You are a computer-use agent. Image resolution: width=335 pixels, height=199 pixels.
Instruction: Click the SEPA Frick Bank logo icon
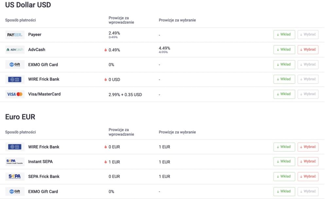pyautogui.click(x=15, y=176)
